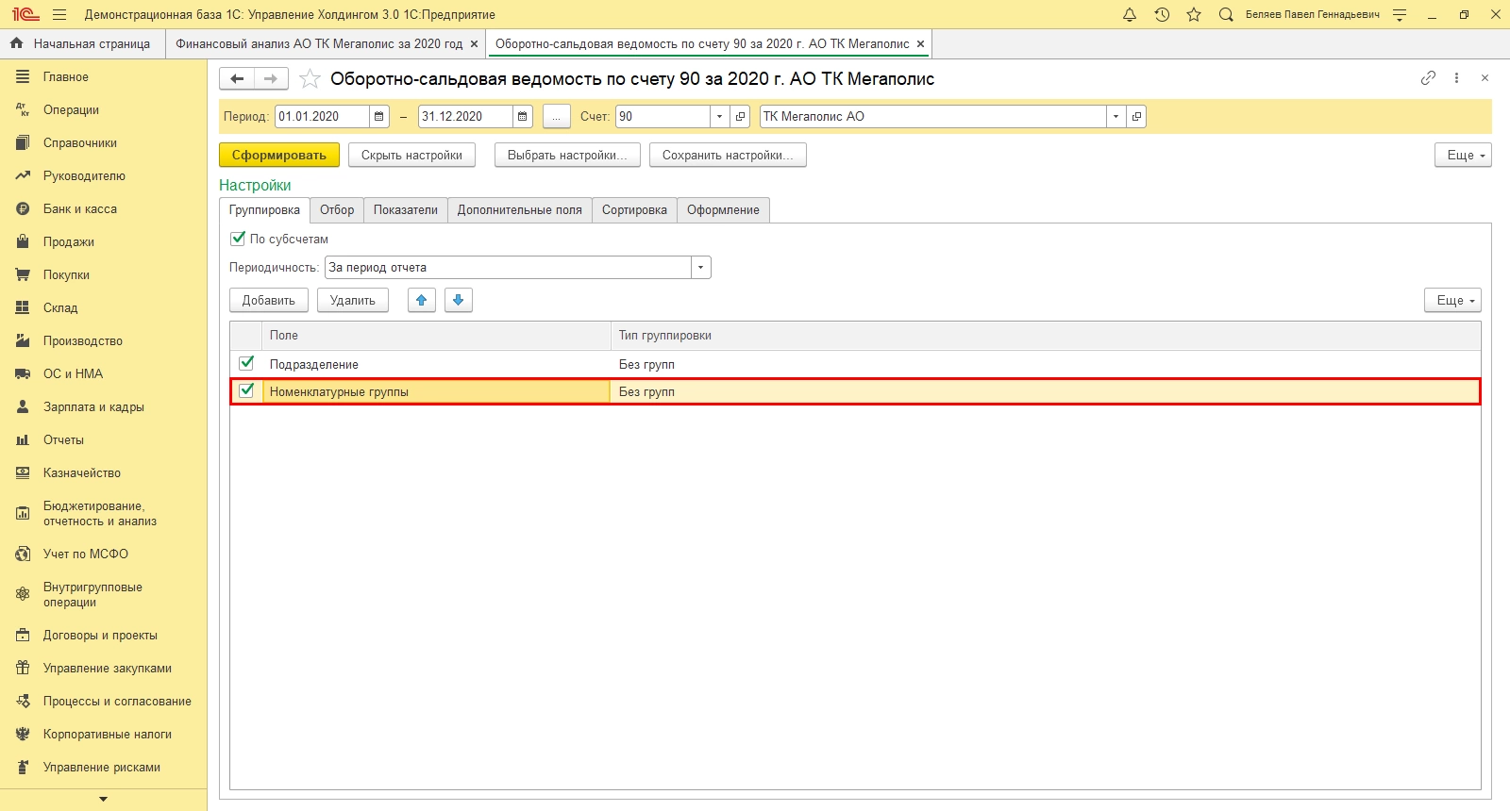This screenshot has width=1510, height=811.
Task: Switch to Сортировка settings tab
Action: pos(634,210)
